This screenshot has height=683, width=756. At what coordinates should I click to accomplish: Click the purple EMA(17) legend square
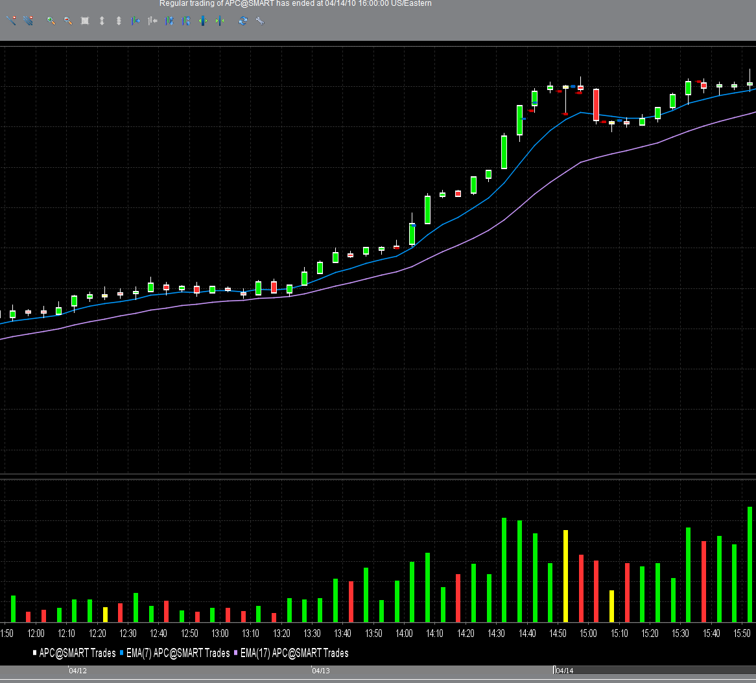pyautogui.click(x=236, y=653)
